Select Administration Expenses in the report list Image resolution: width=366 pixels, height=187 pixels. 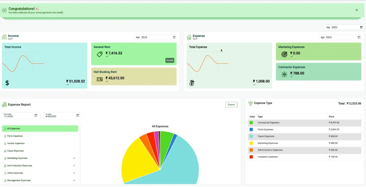click(x=40, y=166)
